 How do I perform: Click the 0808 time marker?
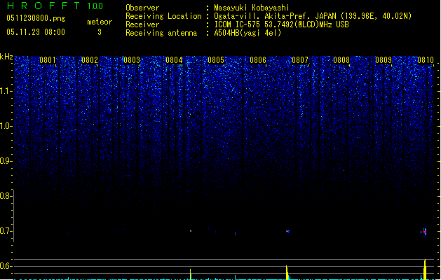pyautogui.click(x=341, y=60)
